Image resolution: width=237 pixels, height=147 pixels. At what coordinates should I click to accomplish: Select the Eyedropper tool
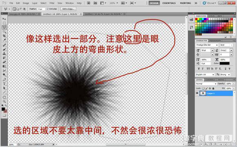[4, 40]
